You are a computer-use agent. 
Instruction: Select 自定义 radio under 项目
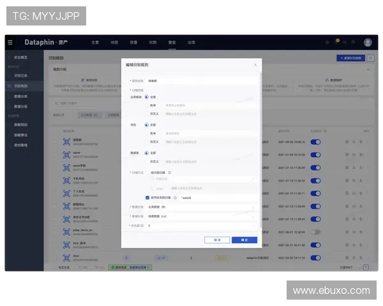(x=146, y=142)
